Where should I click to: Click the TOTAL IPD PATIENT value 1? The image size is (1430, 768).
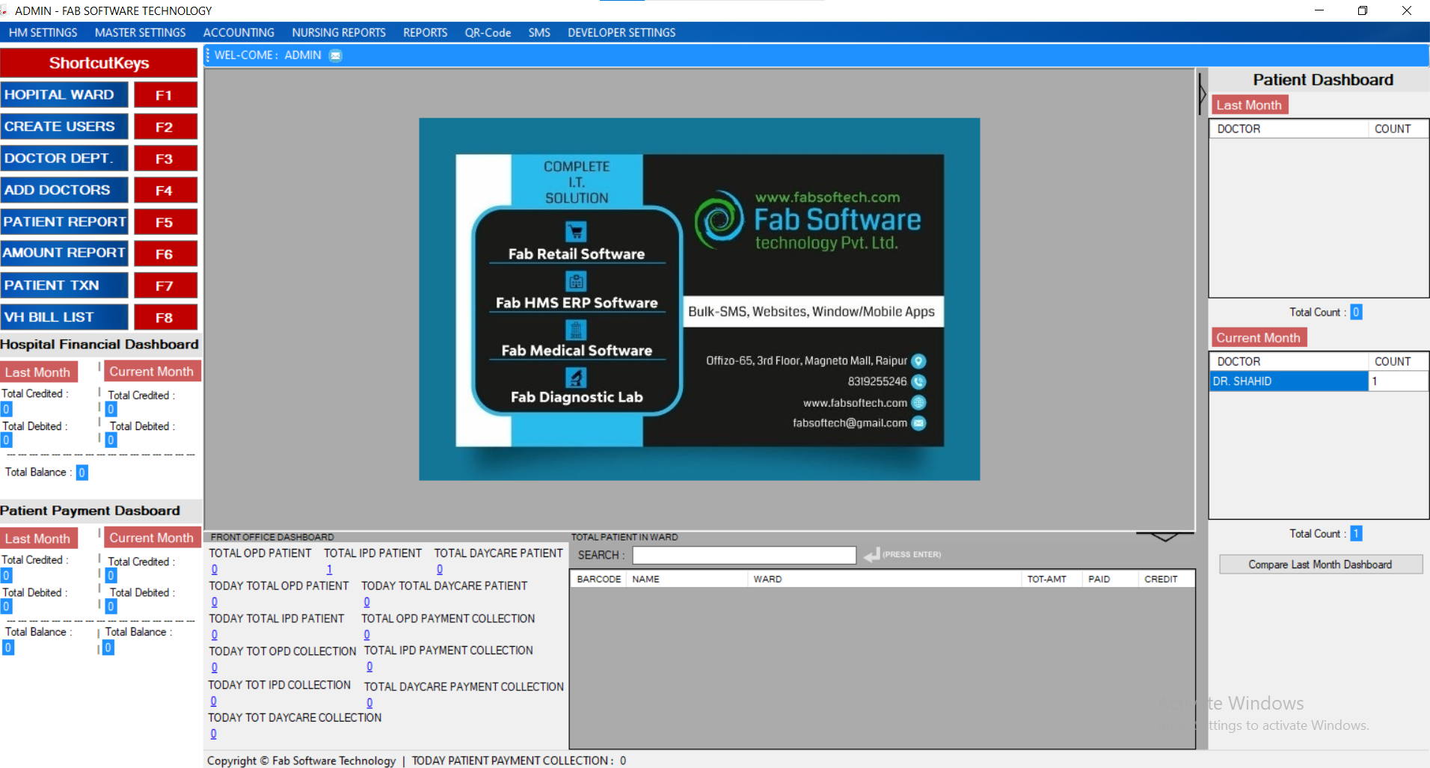(329, 569)
